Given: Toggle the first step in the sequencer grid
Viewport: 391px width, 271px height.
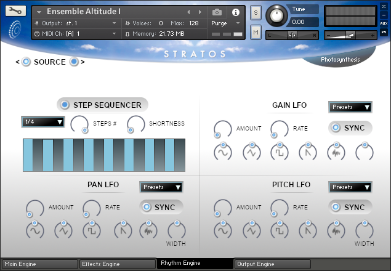Looking at the screenshot, I should coord(28,155).
